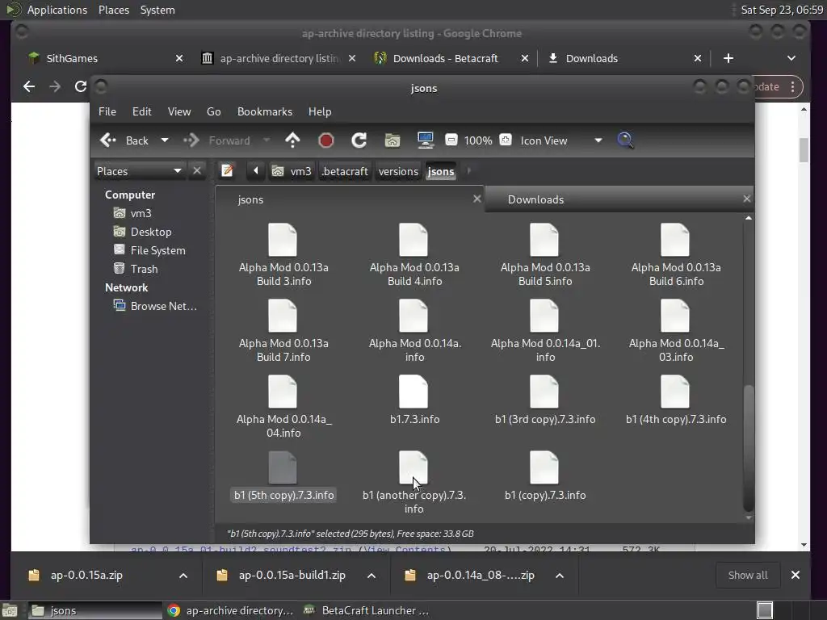Switch to BetaCraft Launcher in taskbar
The image size is (827, 620).
coord(367,610)
